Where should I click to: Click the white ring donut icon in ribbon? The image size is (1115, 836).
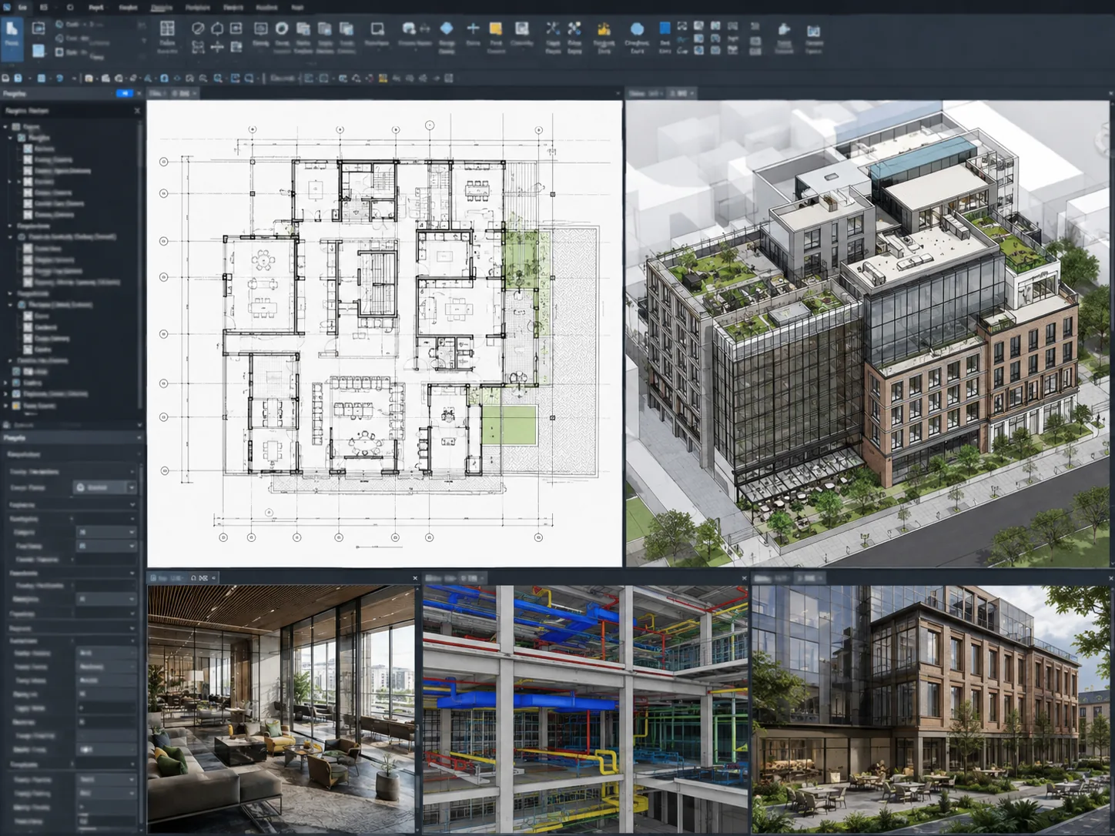282,28
